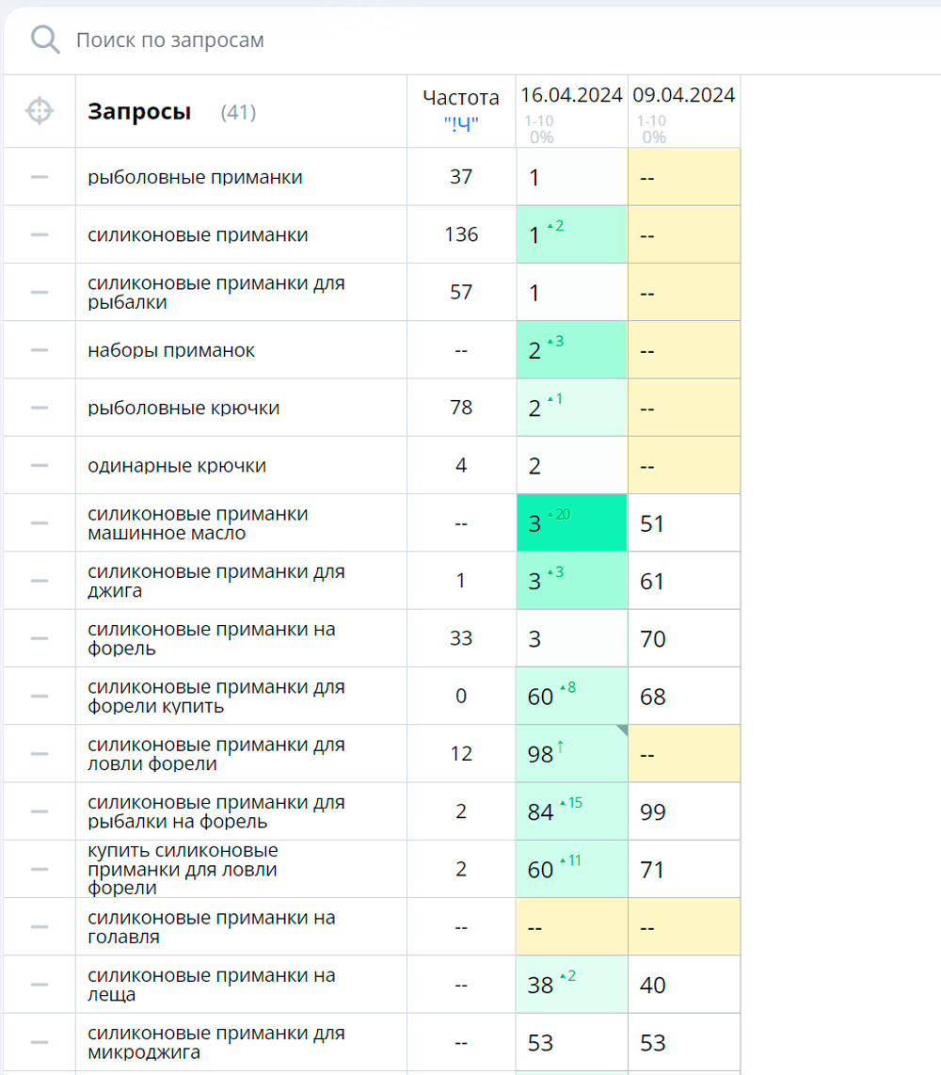The image size is (941, 1075).
Task: Click the corner triangle marker in position 98 cell
Action: [x=623, y=730]
